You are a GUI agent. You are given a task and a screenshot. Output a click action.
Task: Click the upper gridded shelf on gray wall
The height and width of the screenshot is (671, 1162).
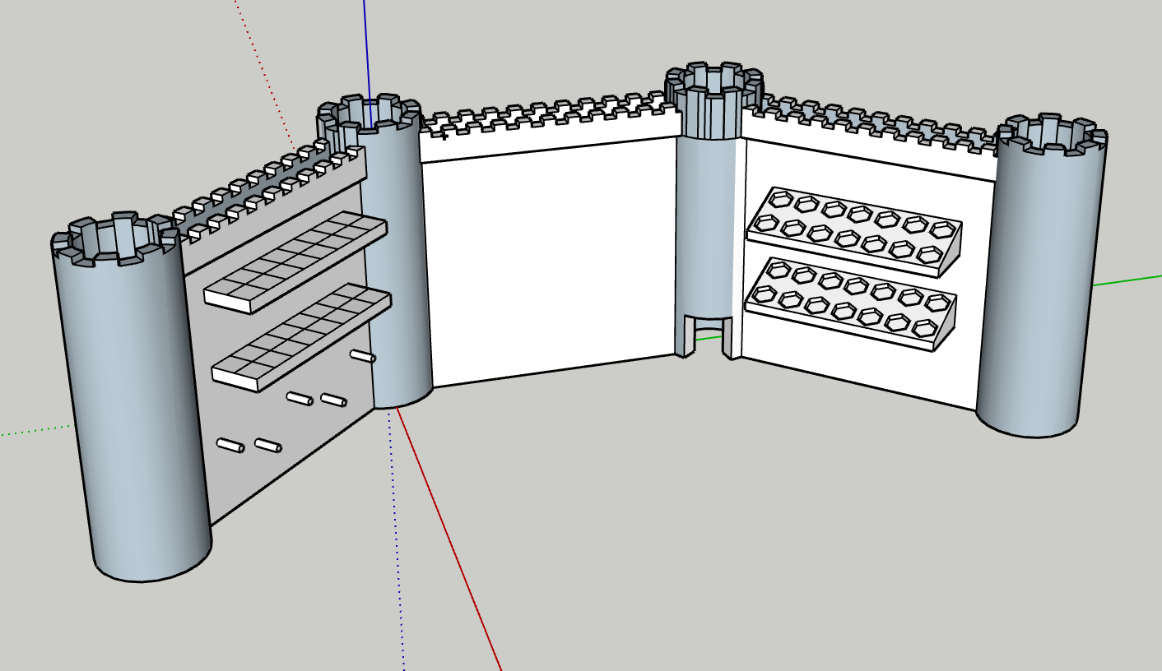point(295,261)
